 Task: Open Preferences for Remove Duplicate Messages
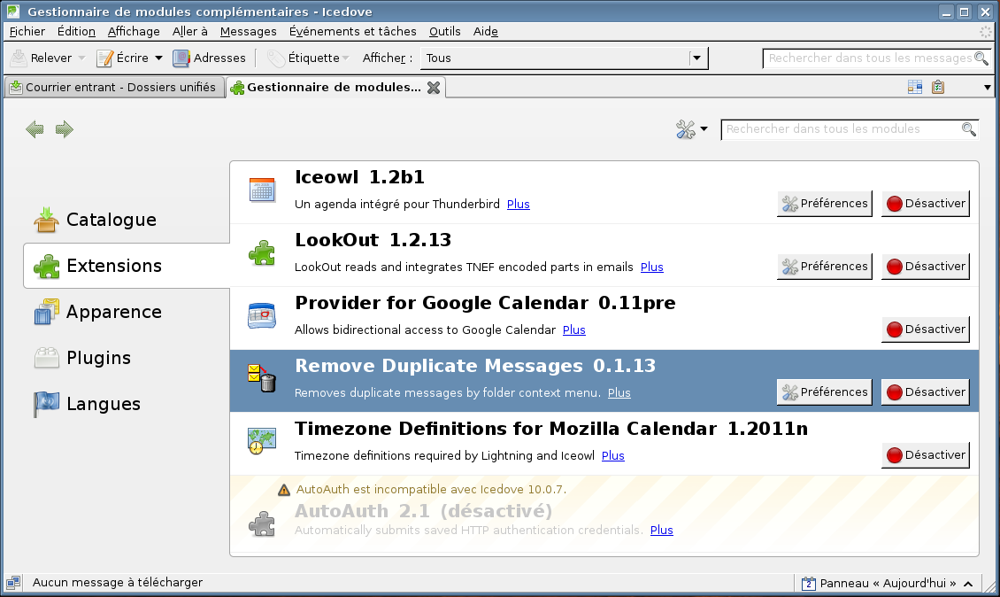coord(824,392)
